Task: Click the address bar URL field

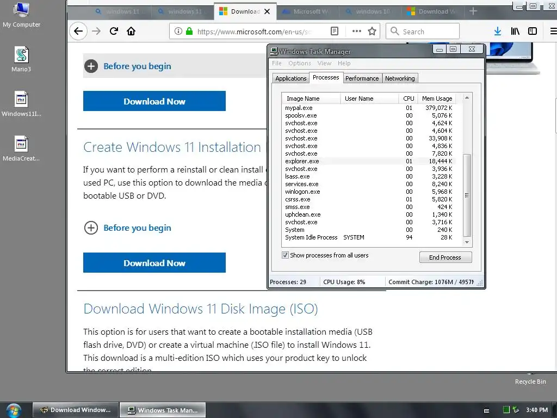Action: click(x=255, y=32)
